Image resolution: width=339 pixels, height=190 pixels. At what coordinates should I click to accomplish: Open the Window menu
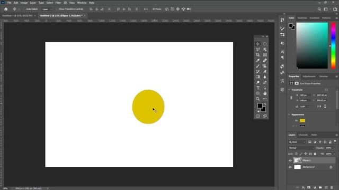point(82,3)
